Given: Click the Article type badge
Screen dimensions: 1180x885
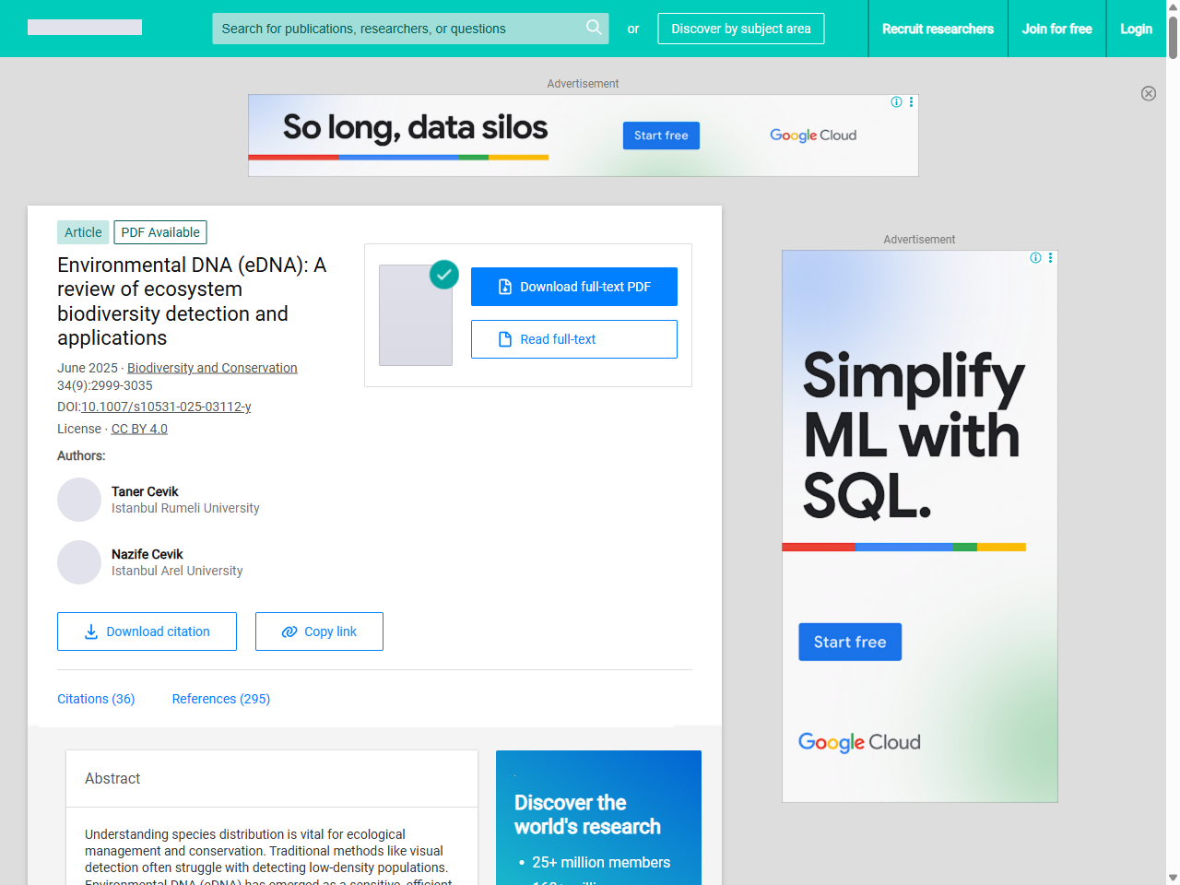Looking at the screenshot, I should (83, 232).
